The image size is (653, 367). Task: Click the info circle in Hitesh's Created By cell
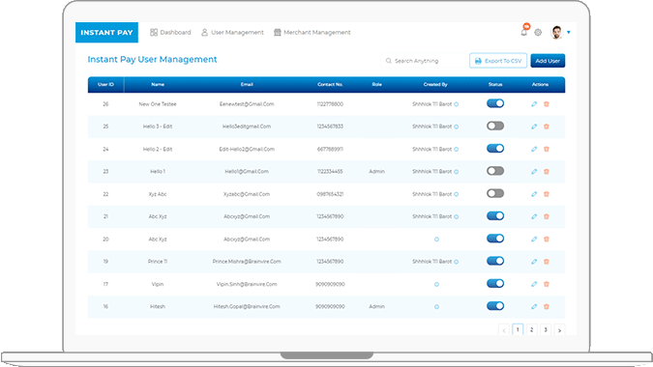click(x=436, y=307)
